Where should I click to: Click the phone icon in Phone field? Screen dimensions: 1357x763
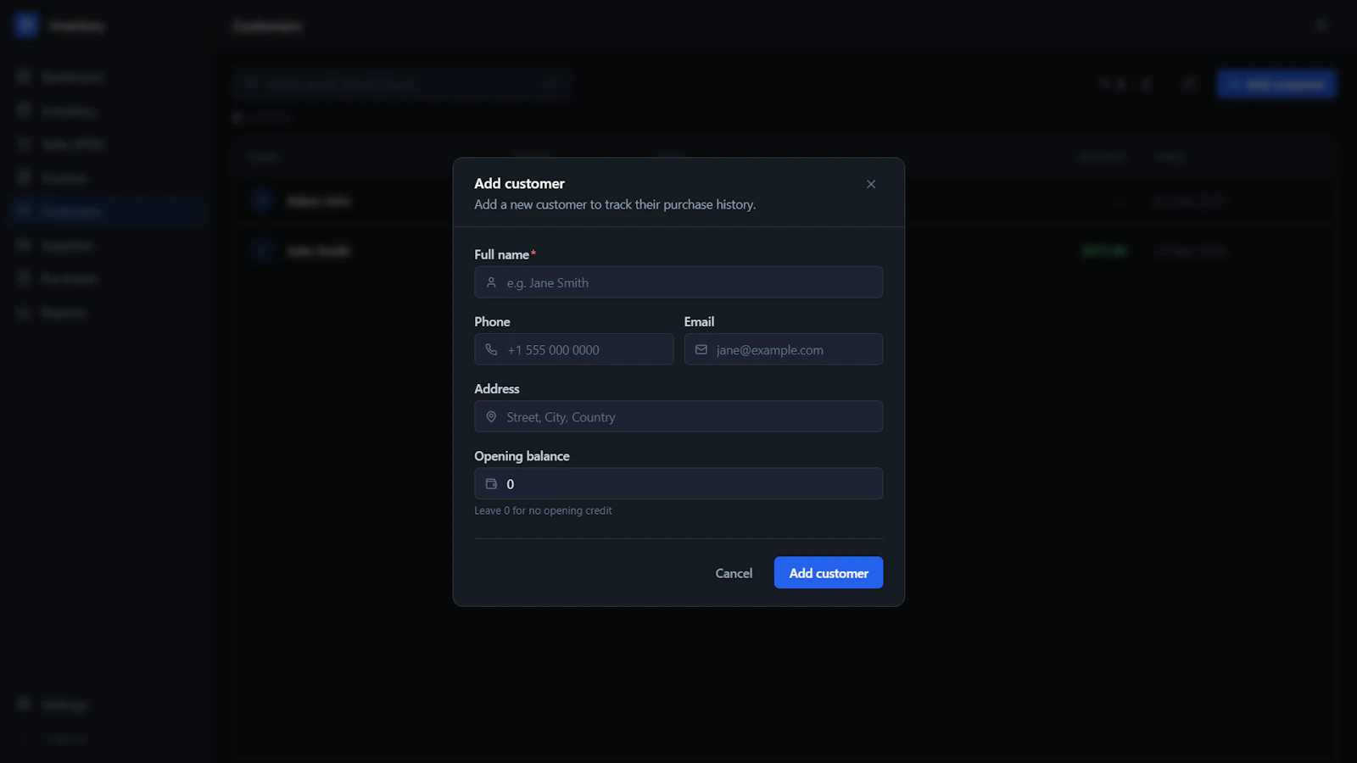coord(491,349)
